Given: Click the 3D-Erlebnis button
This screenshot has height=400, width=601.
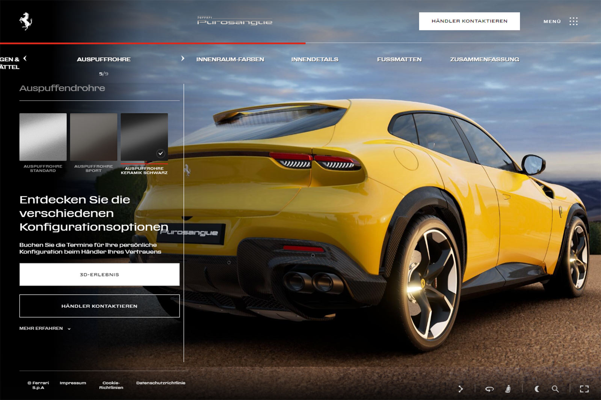Looking at the screenshot, I should tap(100, 274).
